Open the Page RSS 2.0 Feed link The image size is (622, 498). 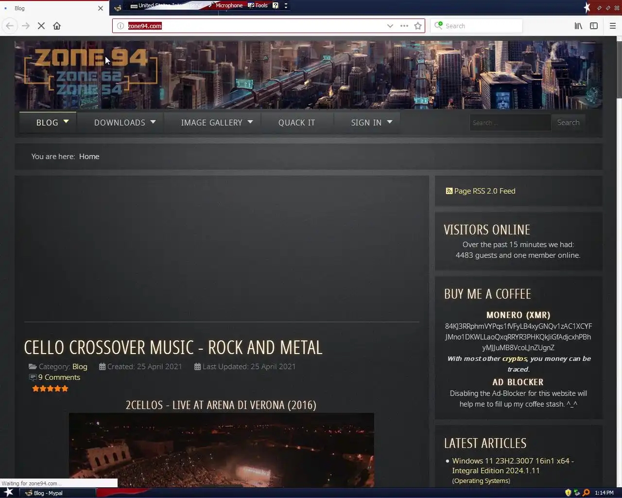(484, 191)
